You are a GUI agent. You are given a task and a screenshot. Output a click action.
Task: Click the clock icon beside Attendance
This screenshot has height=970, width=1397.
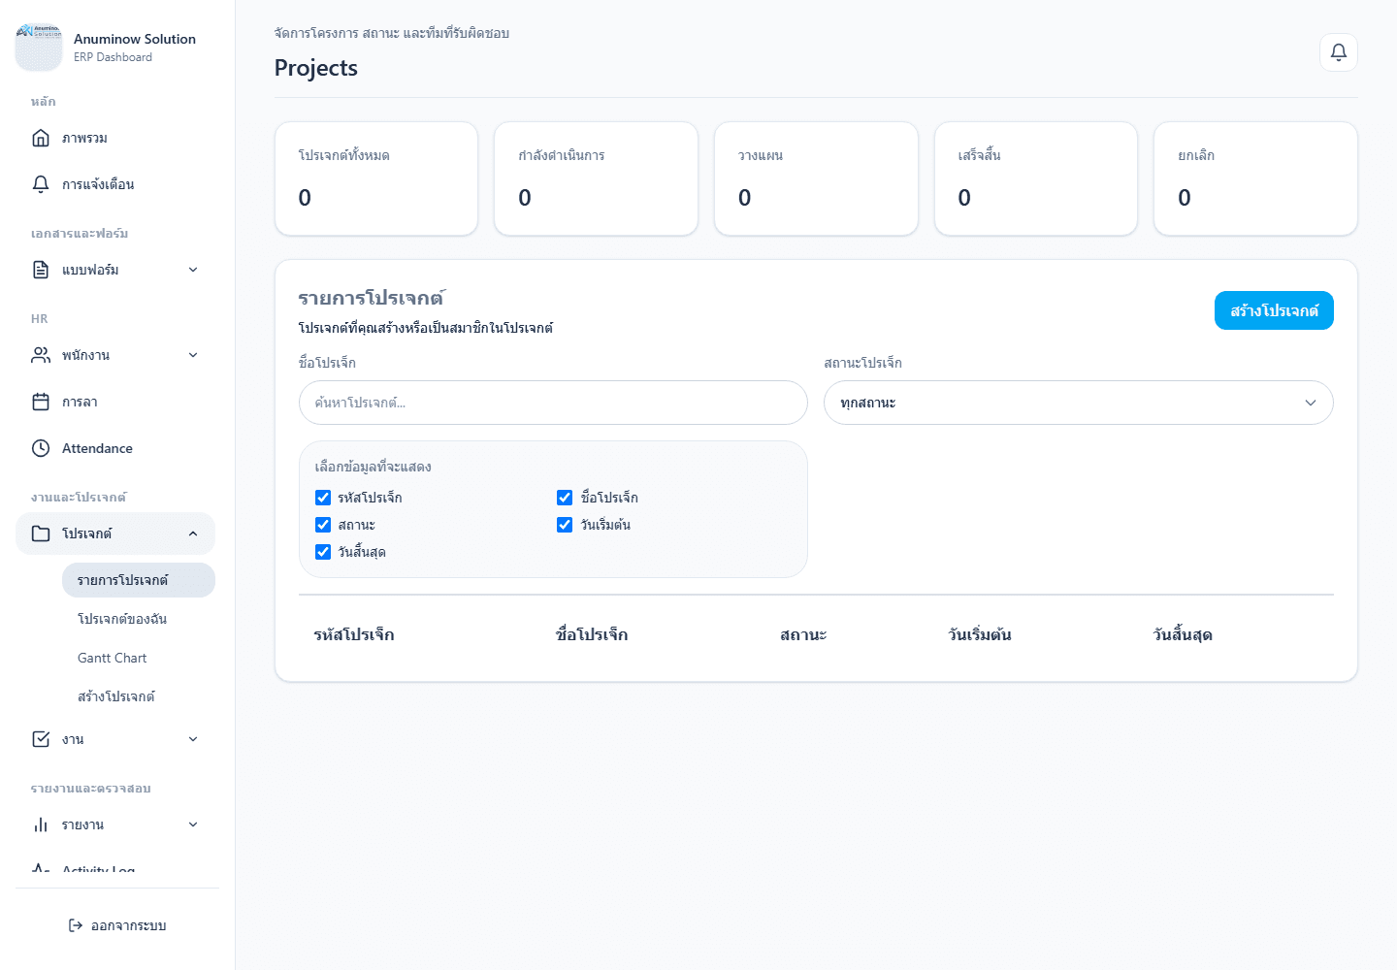pos(41,448)
